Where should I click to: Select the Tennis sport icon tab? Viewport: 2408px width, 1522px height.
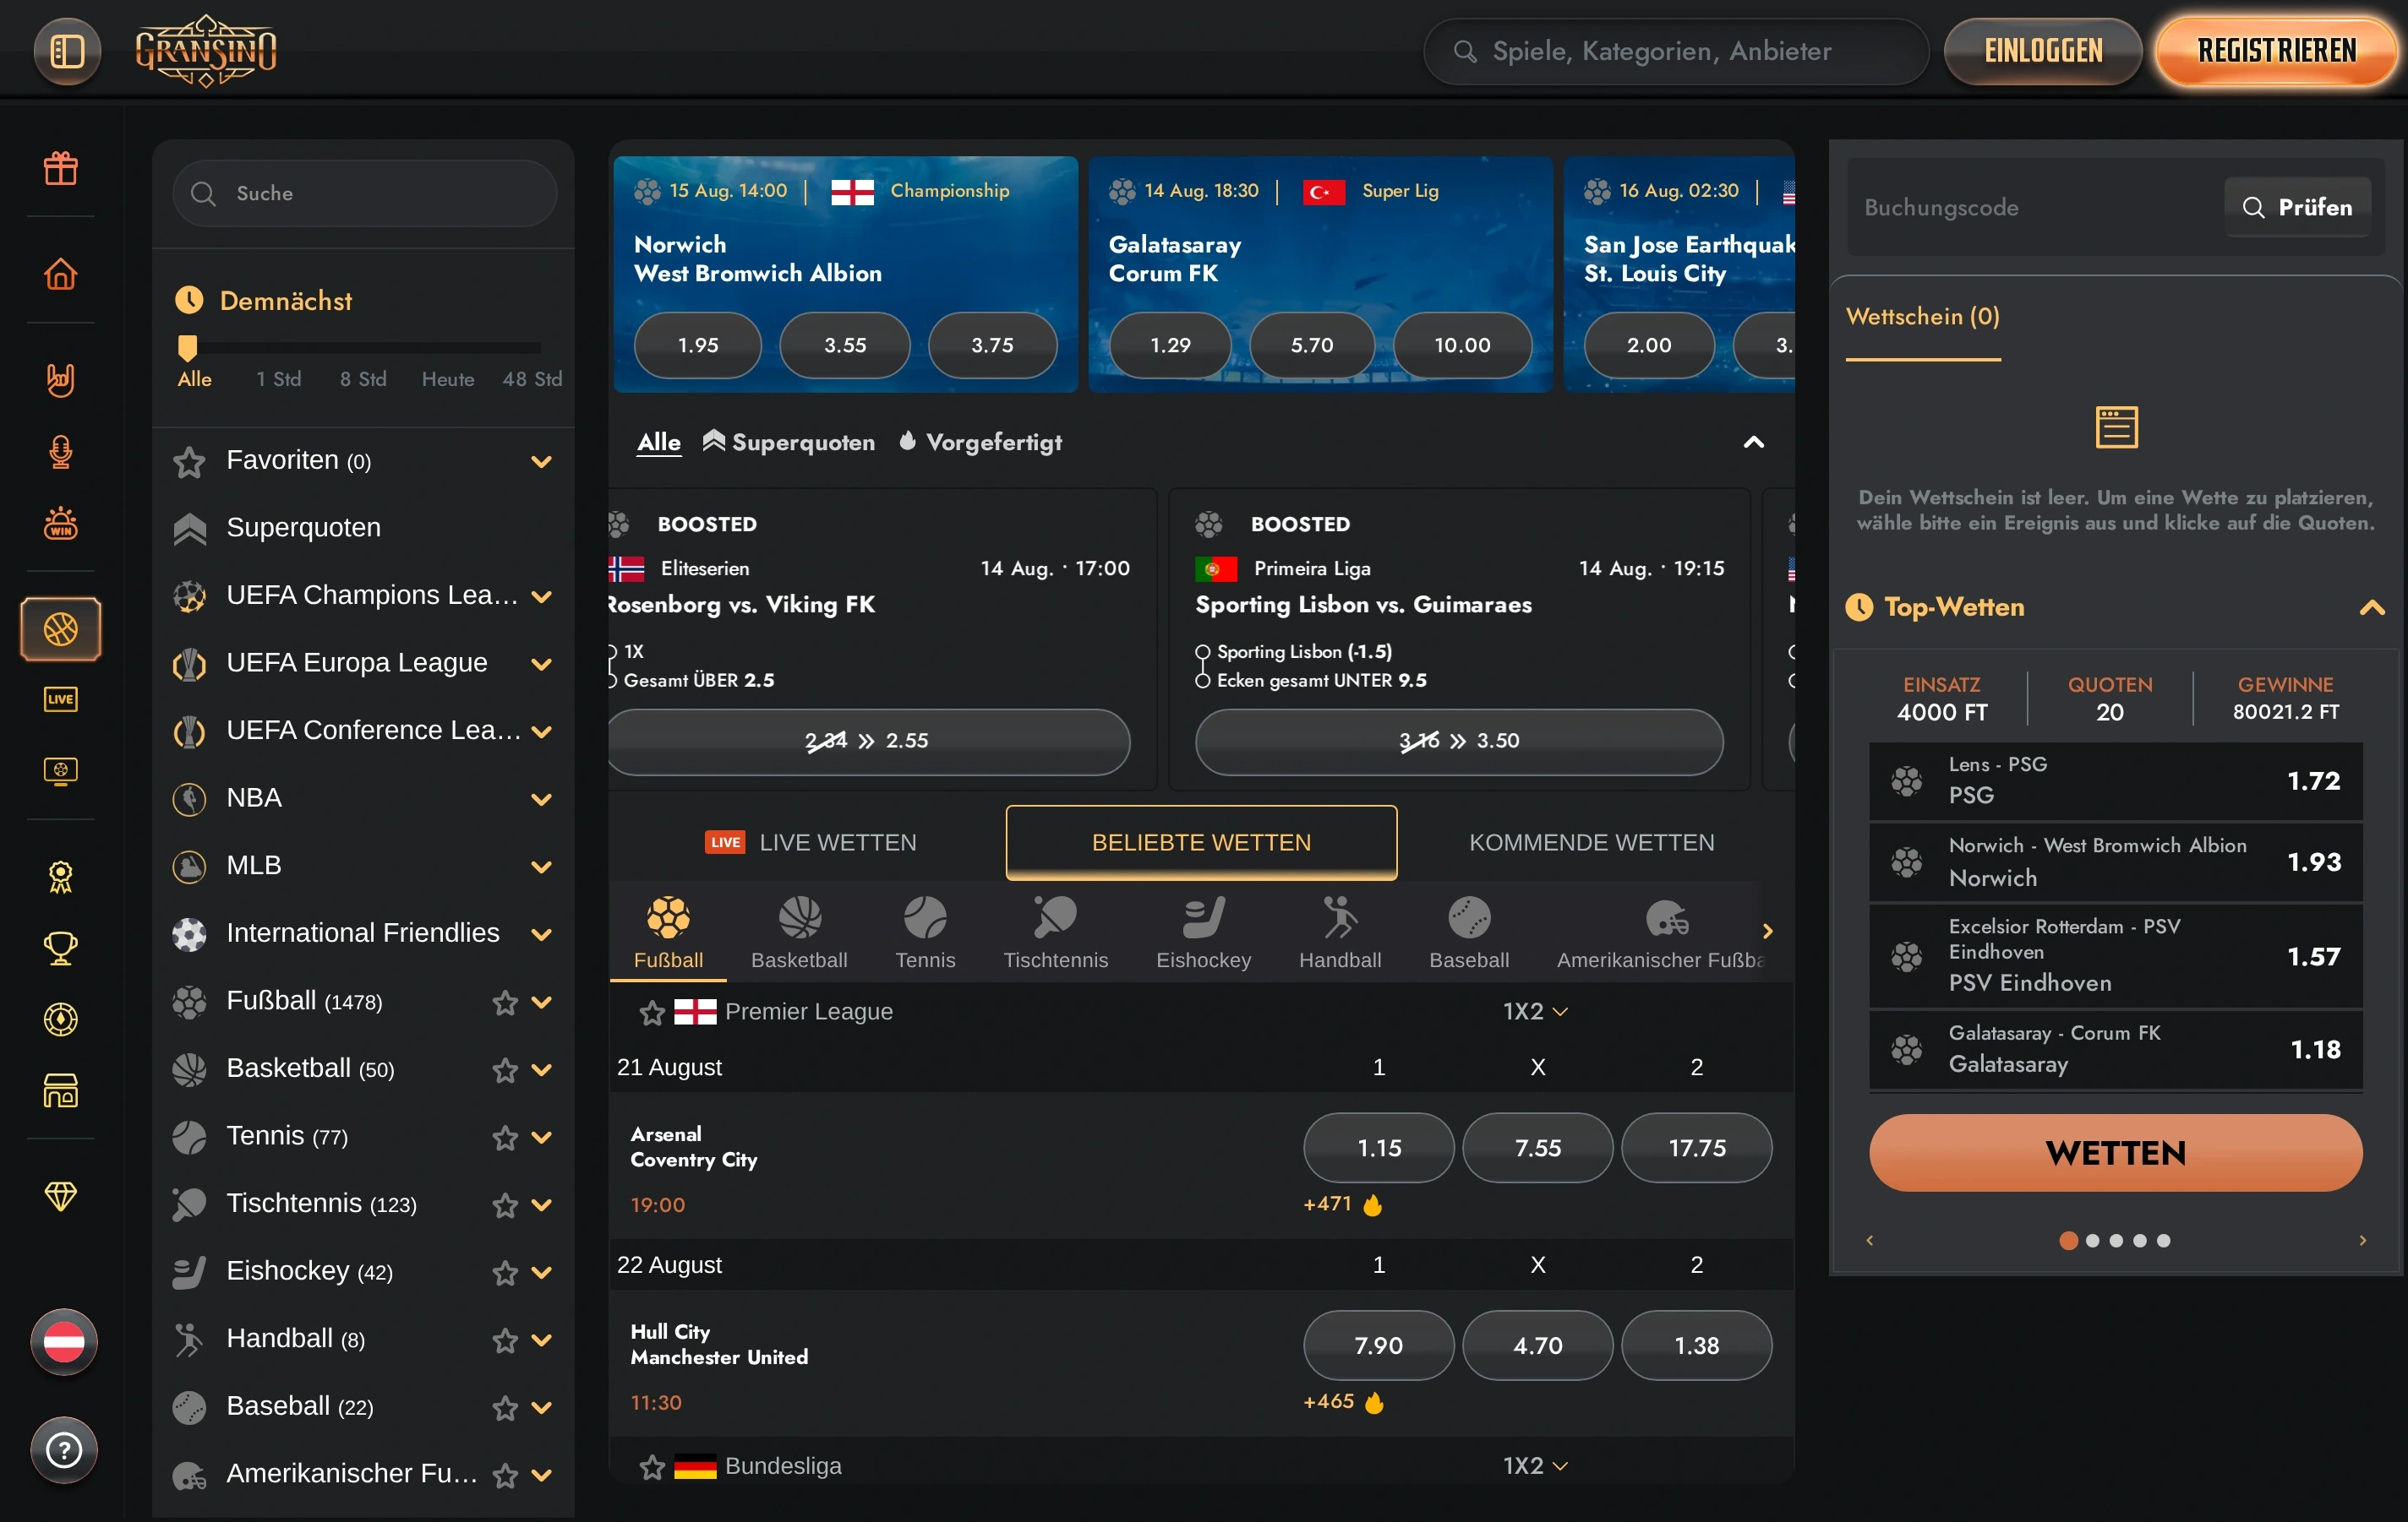pyautogui.click(x=925, y=932)
